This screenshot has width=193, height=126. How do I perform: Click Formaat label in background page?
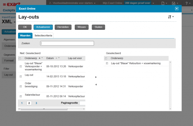click(x=9, y=61)
